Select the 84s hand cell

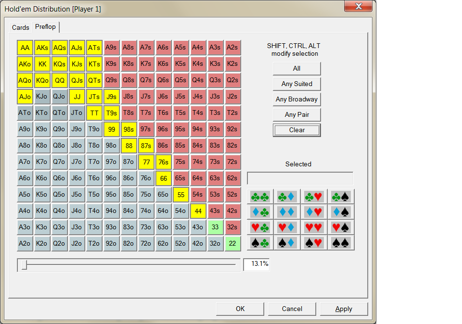(x=198, y=145)
